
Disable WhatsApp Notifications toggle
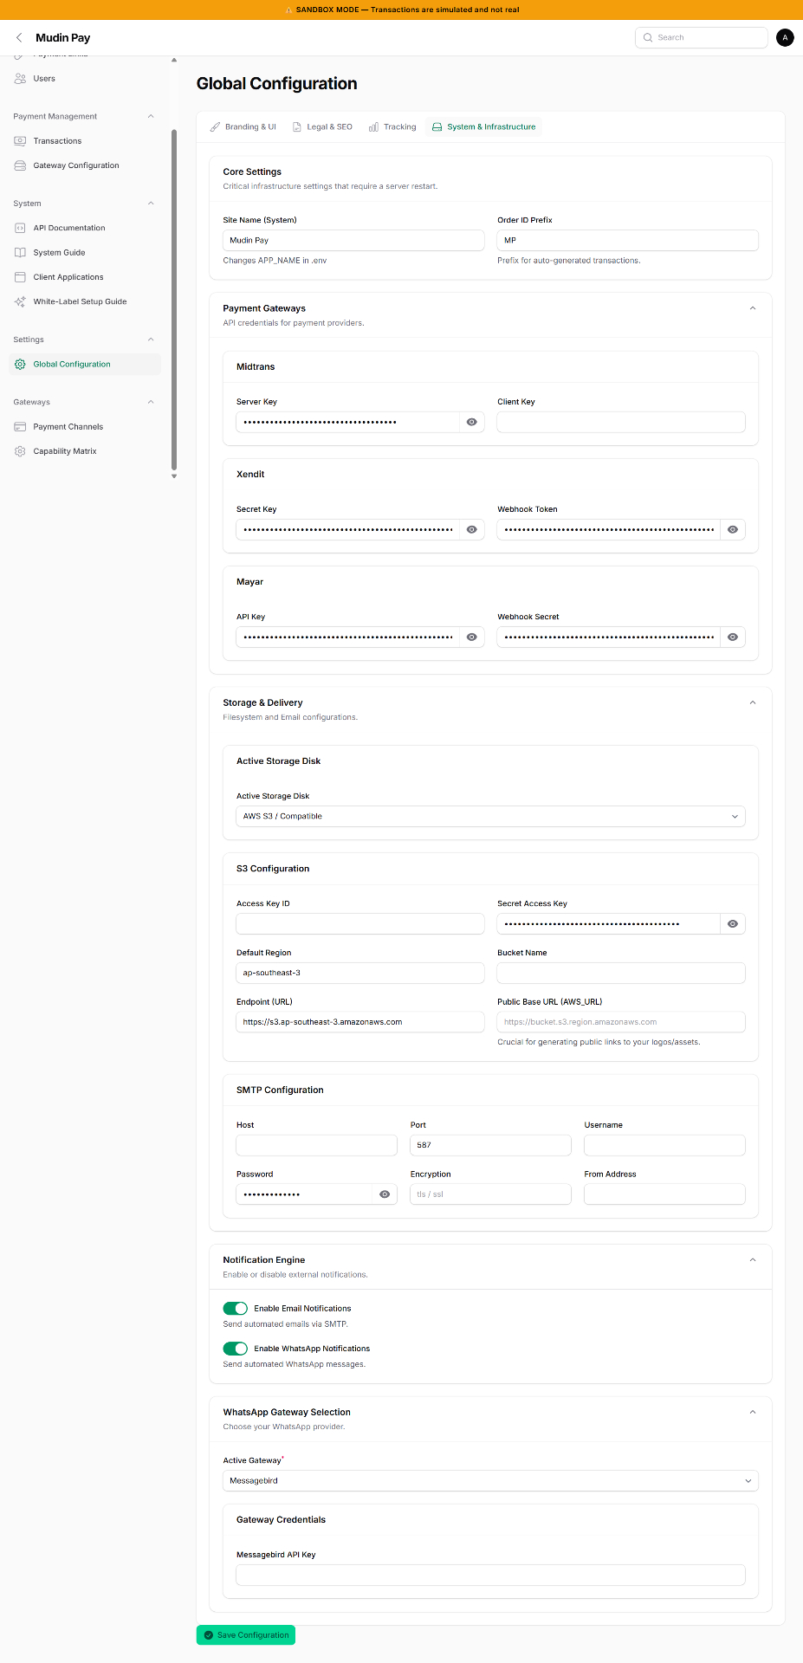(236, 1349)
